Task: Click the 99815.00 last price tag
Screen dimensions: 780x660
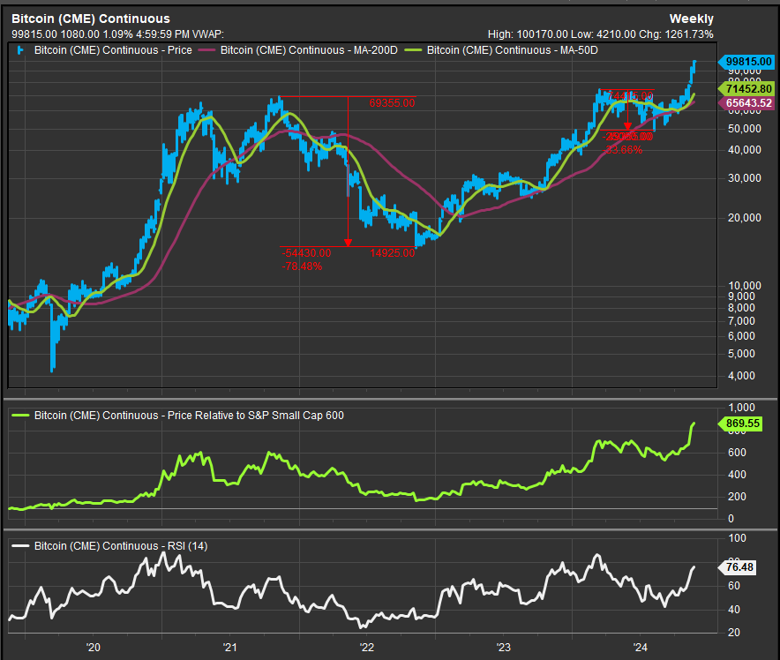Action: [747, 62]
